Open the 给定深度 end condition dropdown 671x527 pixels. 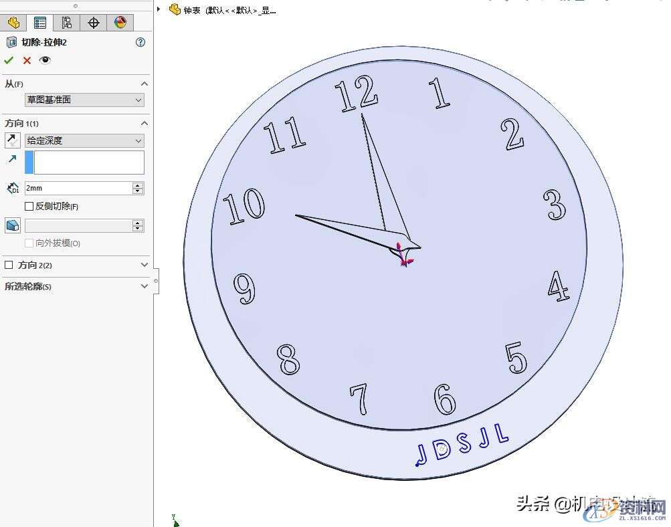pos(84,140)
